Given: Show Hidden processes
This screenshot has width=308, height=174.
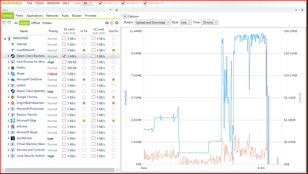Looking at the screenshot, I should pyautogui.click(x=47, y=23).
